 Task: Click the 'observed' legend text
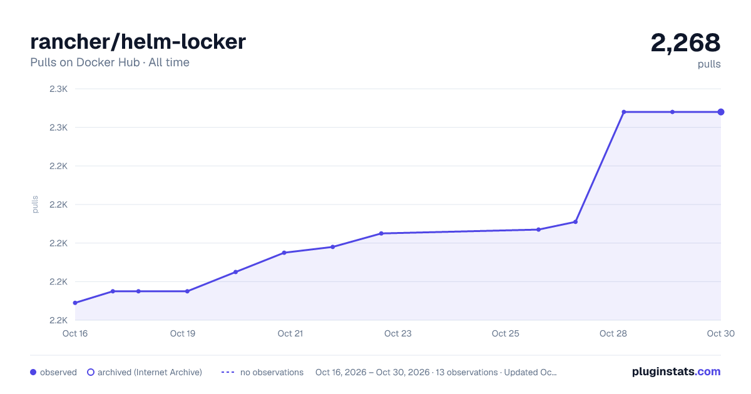58,372
